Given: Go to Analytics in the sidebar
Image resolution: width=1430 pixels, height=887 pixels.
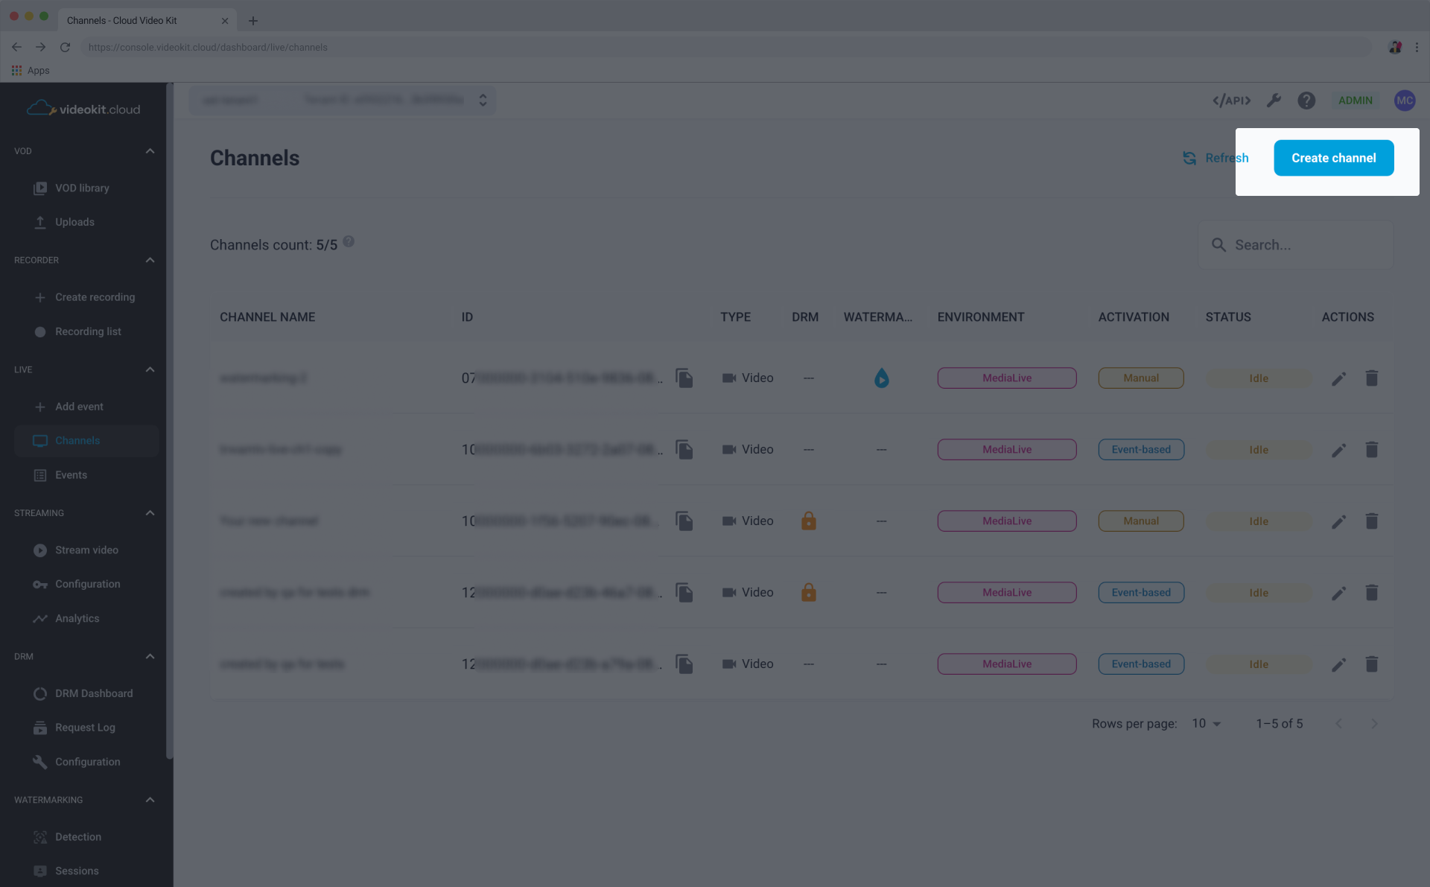Looking at the screenshot, I should pos(77,619).
